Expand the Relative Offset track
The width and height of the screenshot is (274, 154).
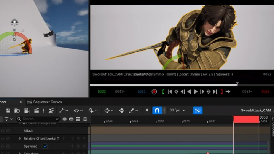pyautogui.click(x=20, y=138)
